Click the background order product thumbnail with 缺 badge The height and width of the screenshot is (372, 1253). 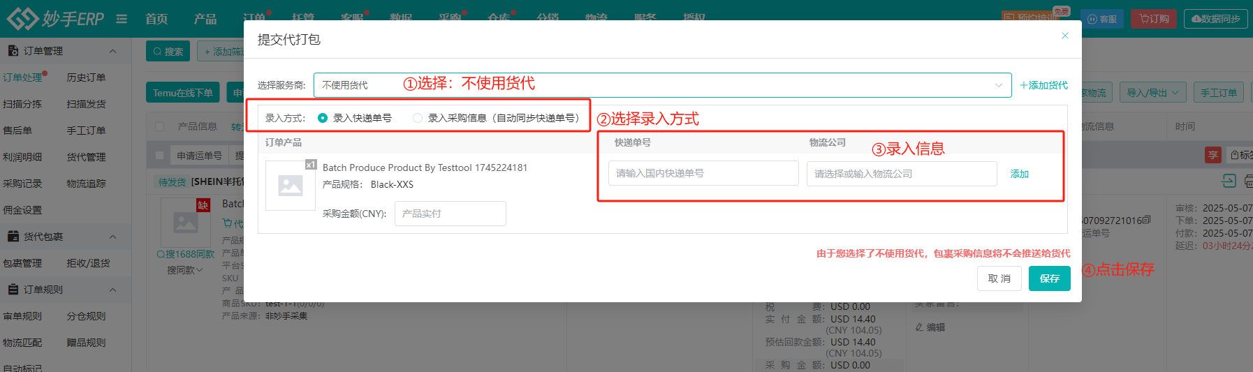pyautogui.click(x=186, y=223)
